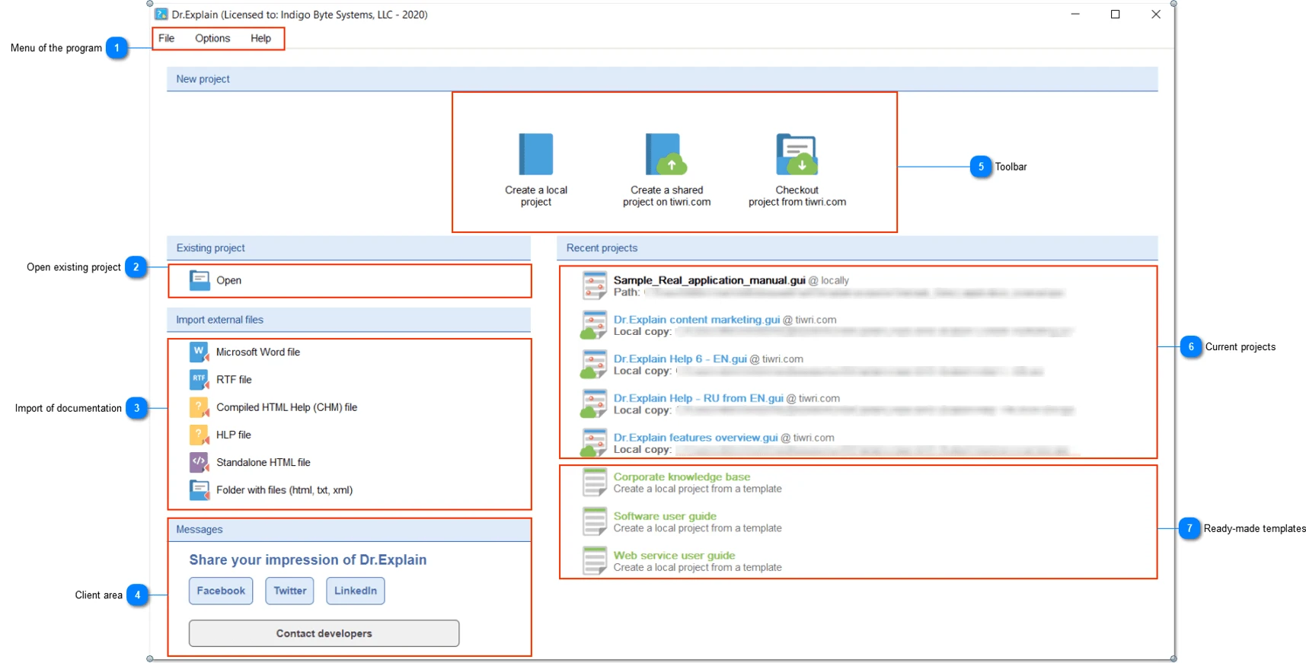Click the Dr.Explain app icon in title bar
1306x663 pixels.
(161, 14)
